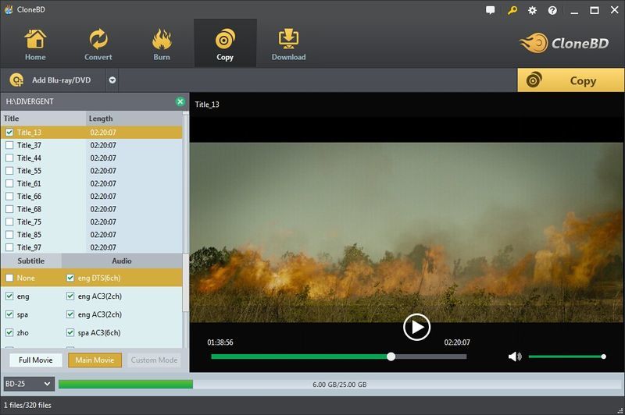The image size is (625, 415).
Task: Disable the eng DTS(6ch) audio track
Action: (71, 278)
